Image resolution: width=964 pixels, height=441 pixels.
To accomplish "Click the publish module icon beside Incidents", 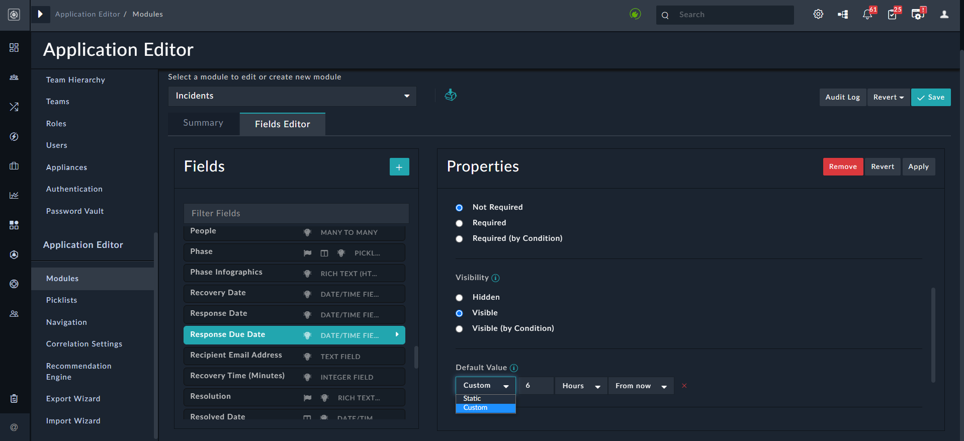I will click(x=451, y=95).
